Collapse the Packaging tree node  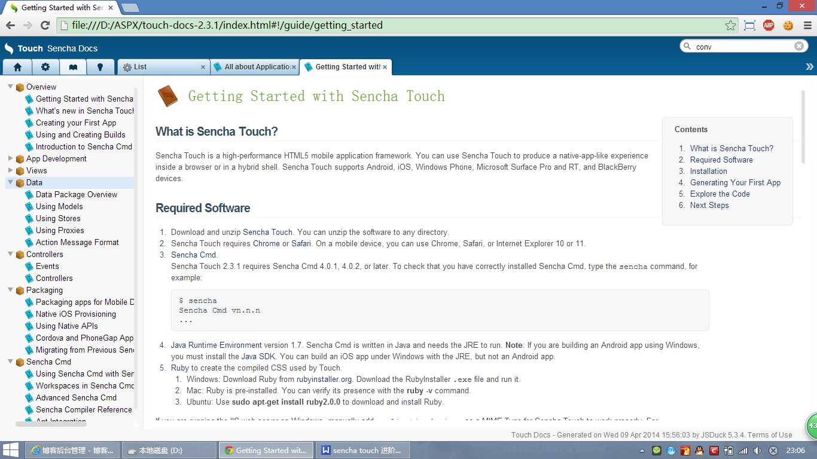click(10, 290)
